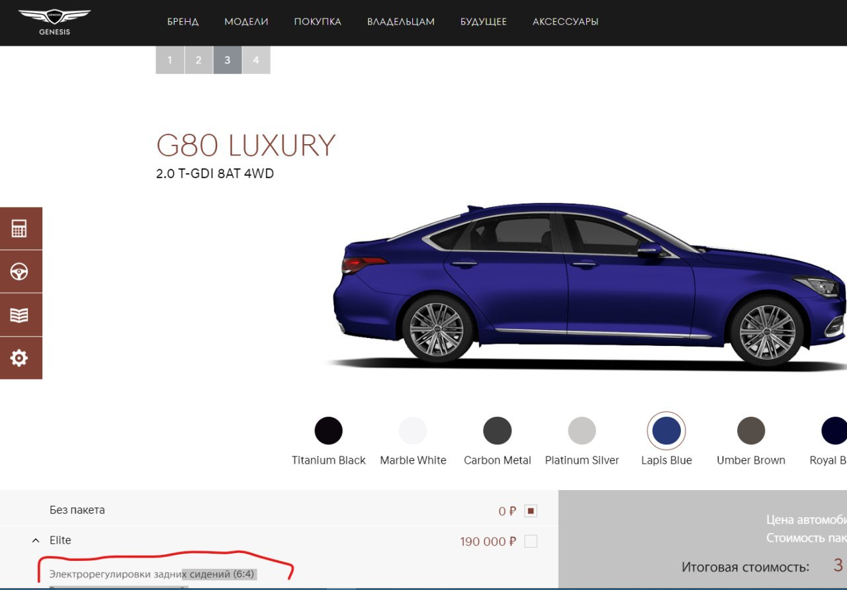Tick the Elite package checkbox

(531, 541)
